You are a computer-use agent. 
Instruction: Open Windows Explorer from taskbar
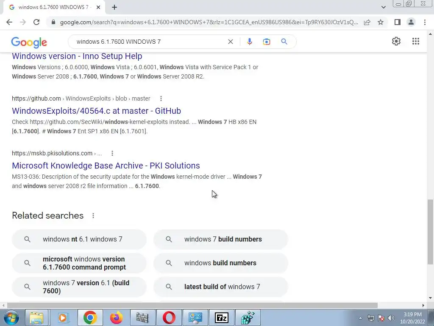(36, 318)
